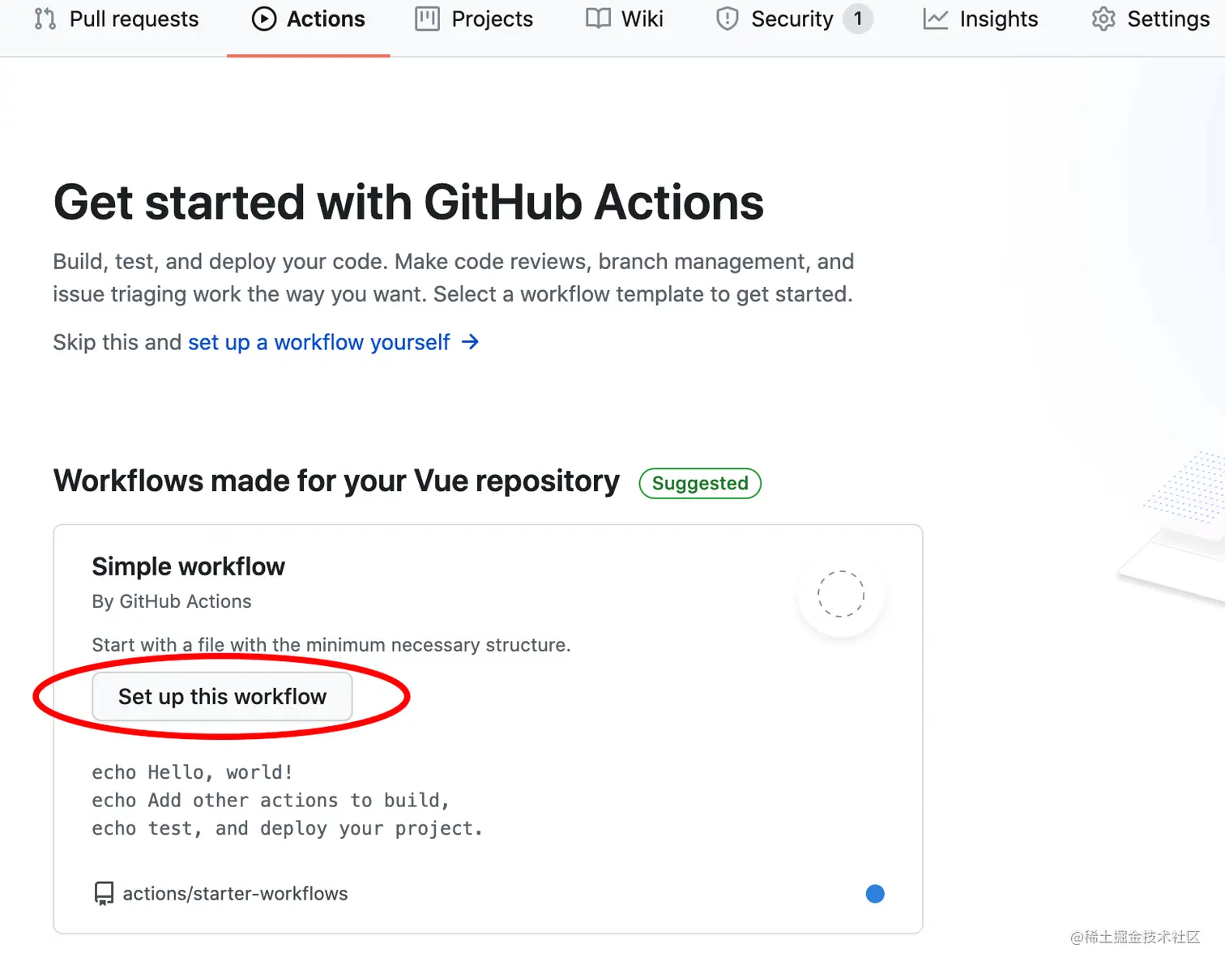
Task: Click the Security alert count badge
Action: point(857,19)
